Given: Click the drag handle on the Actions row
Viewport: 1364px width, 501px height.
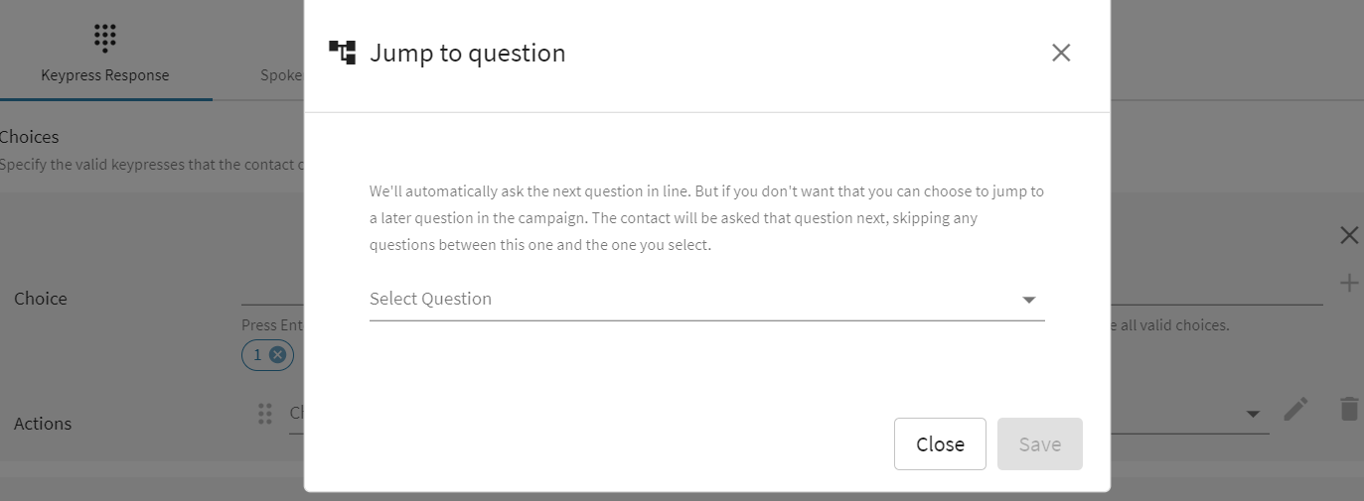Looking at the screenshot, I should click(x=264, y=414).
